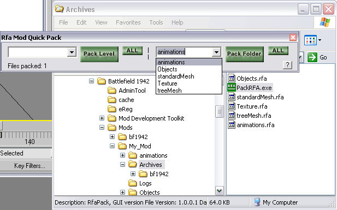
Task: Expand the animations folder node
Action: click(x=122, y=155)
